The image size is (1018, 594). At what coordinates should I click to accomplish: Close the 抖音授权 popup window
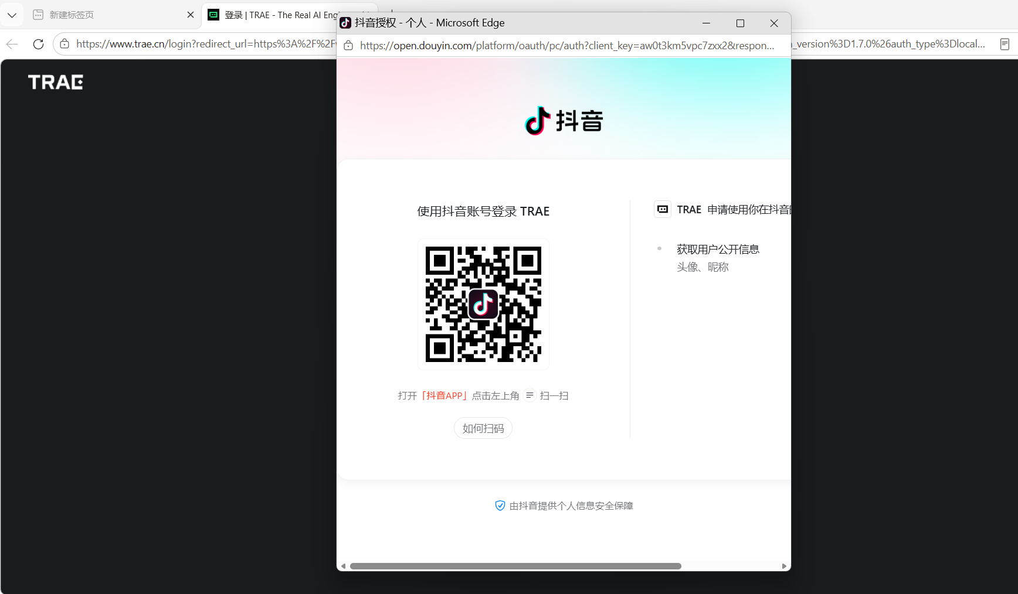tap(774, 23)
